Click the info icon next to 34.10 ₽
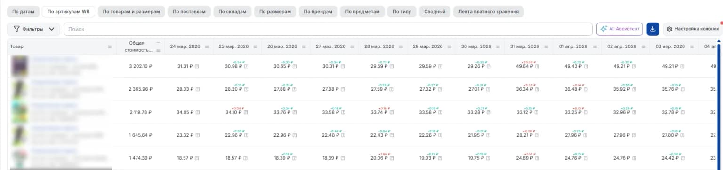Screen dimensions: 723x170 [x=246, y=112]
